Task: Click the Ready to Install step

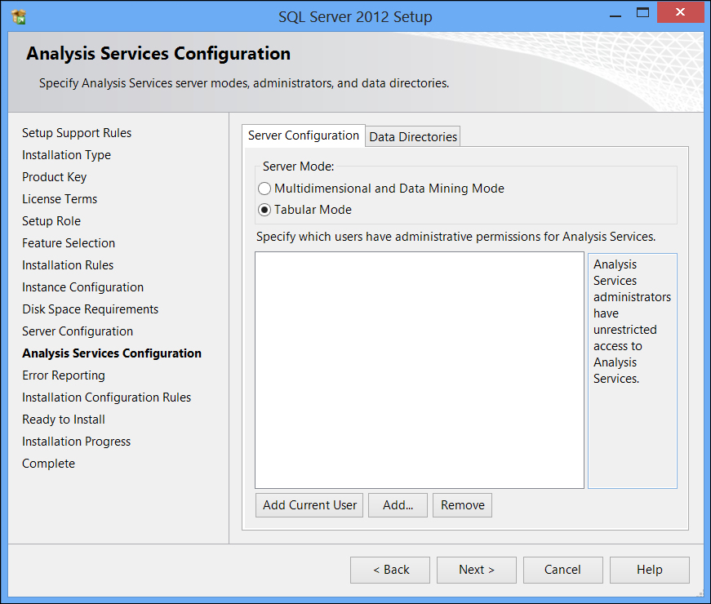Action: pos(64,420)
